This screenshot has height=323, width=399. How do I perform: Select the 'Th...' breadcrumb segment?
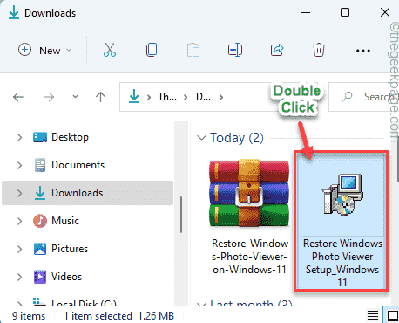(167, 97)
